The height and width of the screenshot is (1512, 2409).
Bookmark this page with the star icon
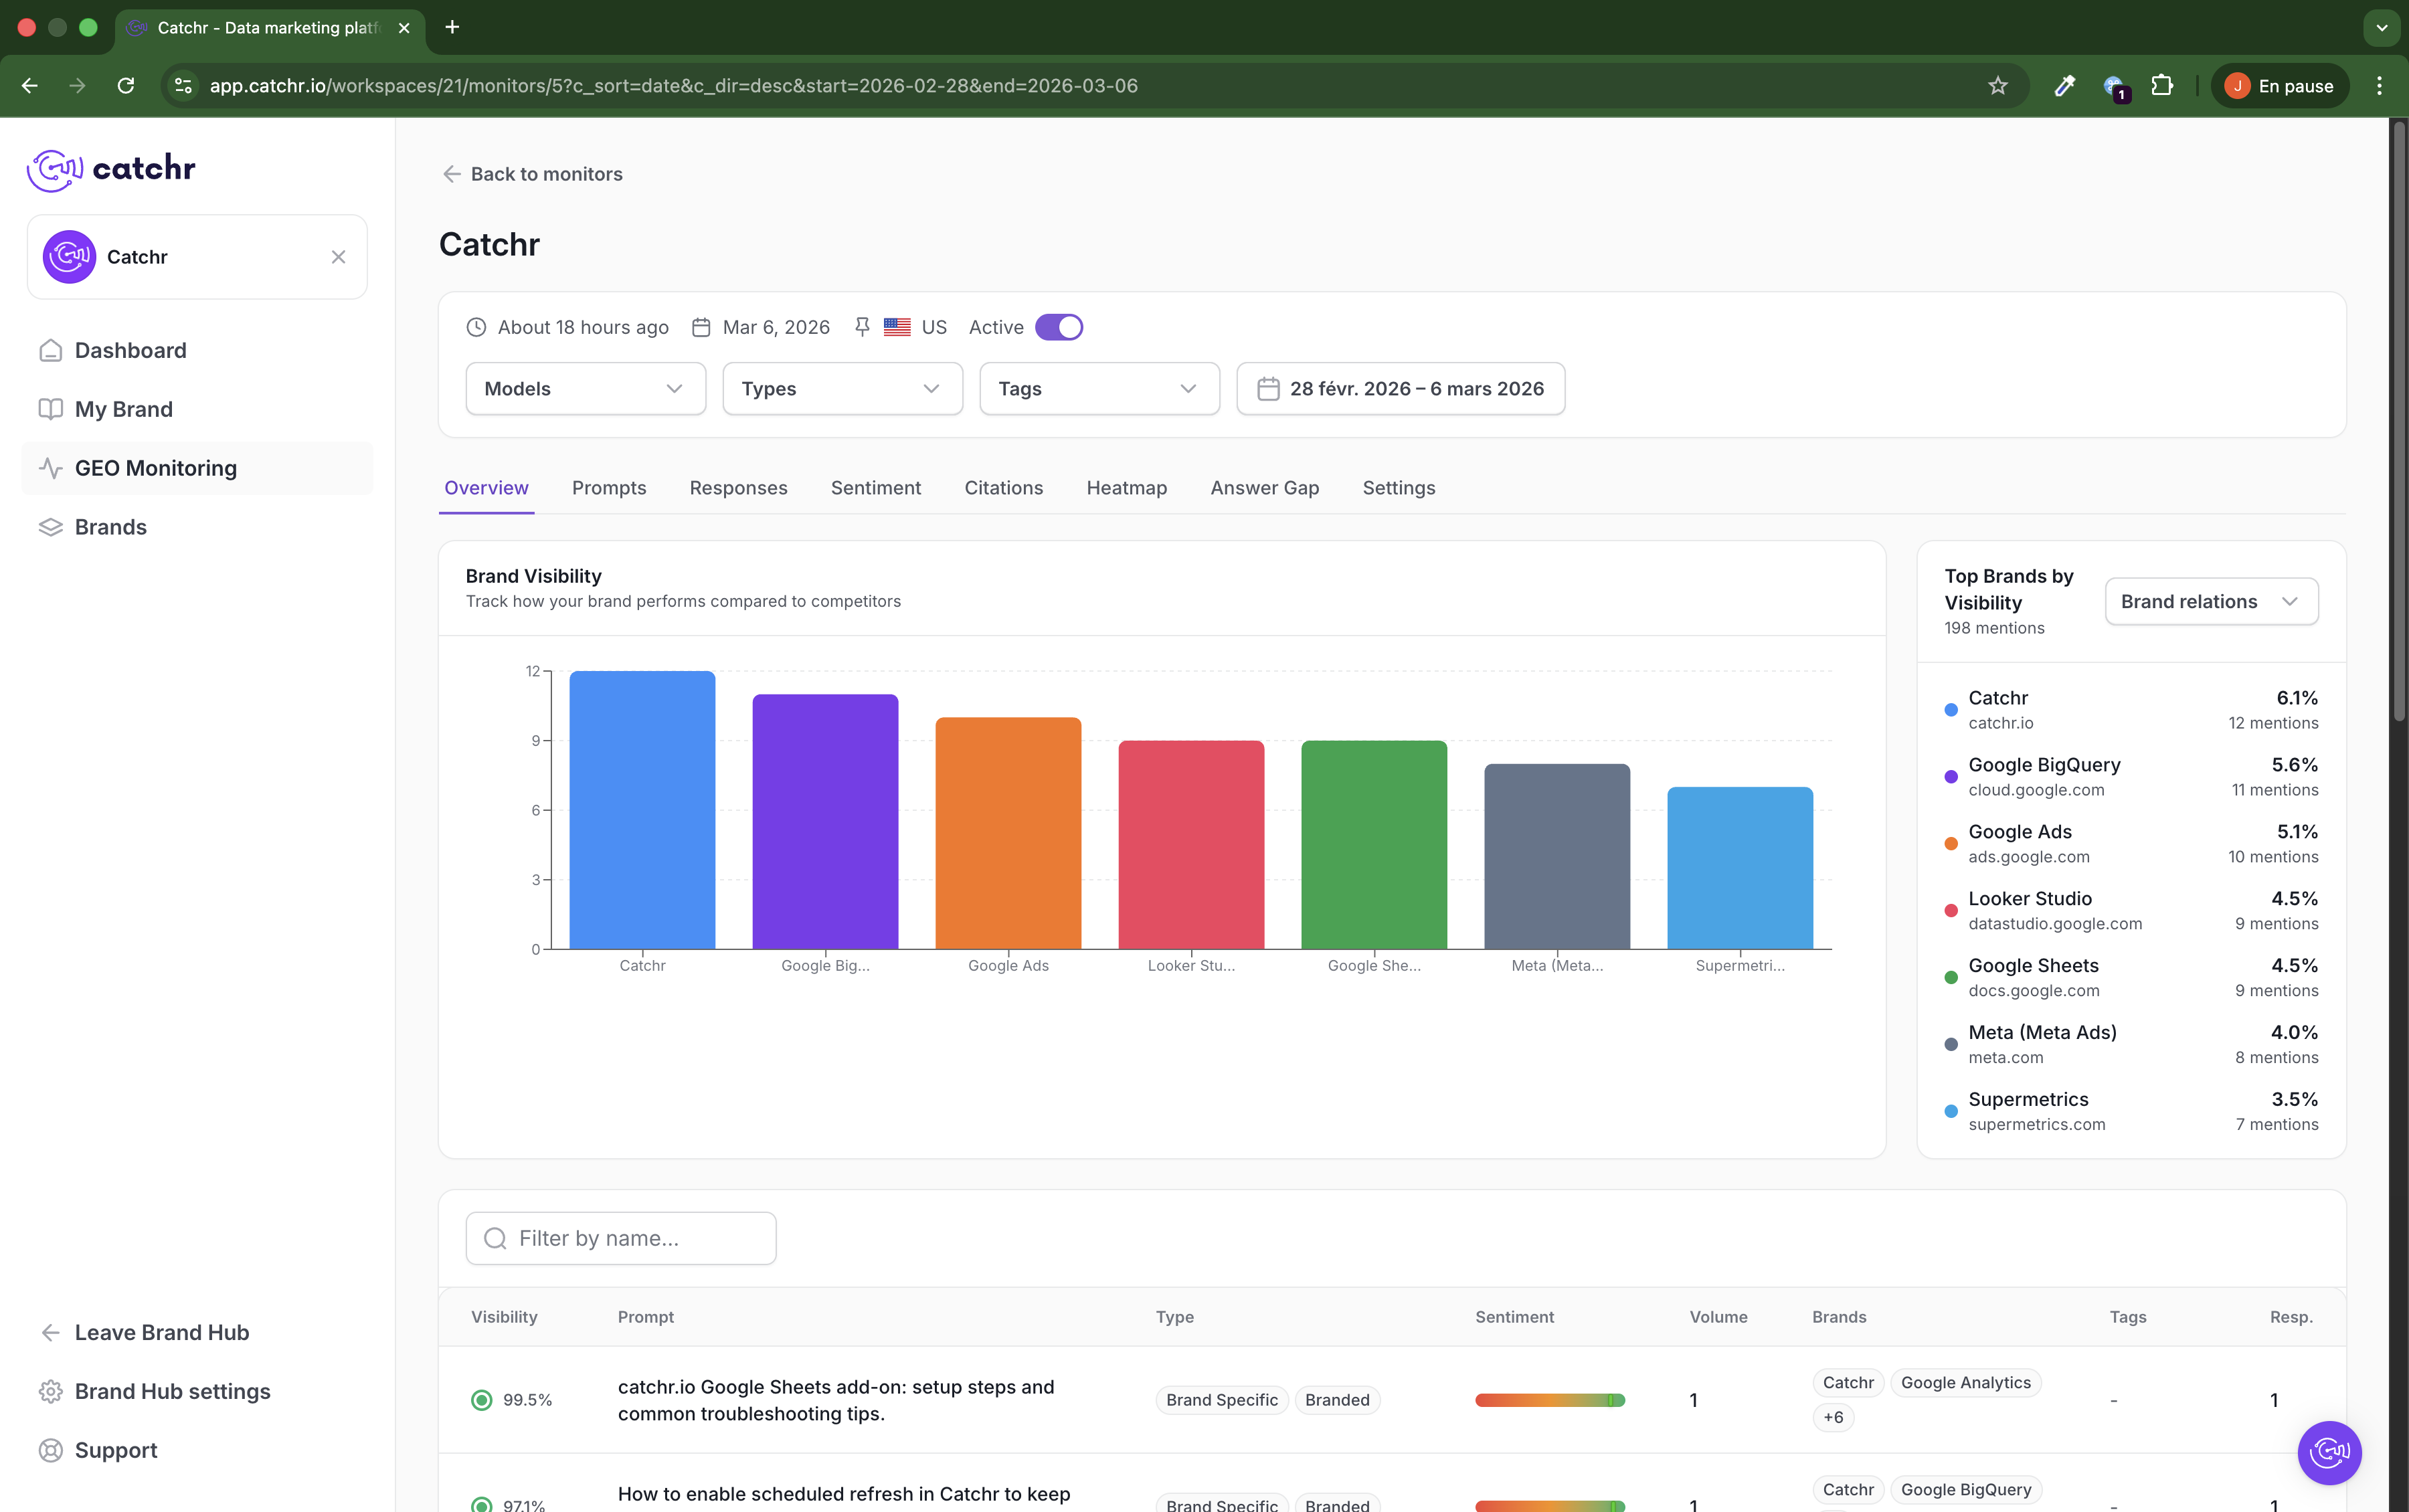1997,86
